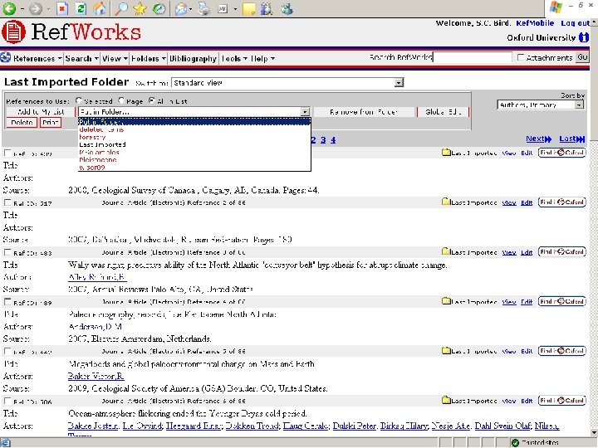Stop page loading with red X icon
The height and width of the screenshot is (448, 598).
pos(62,8)
